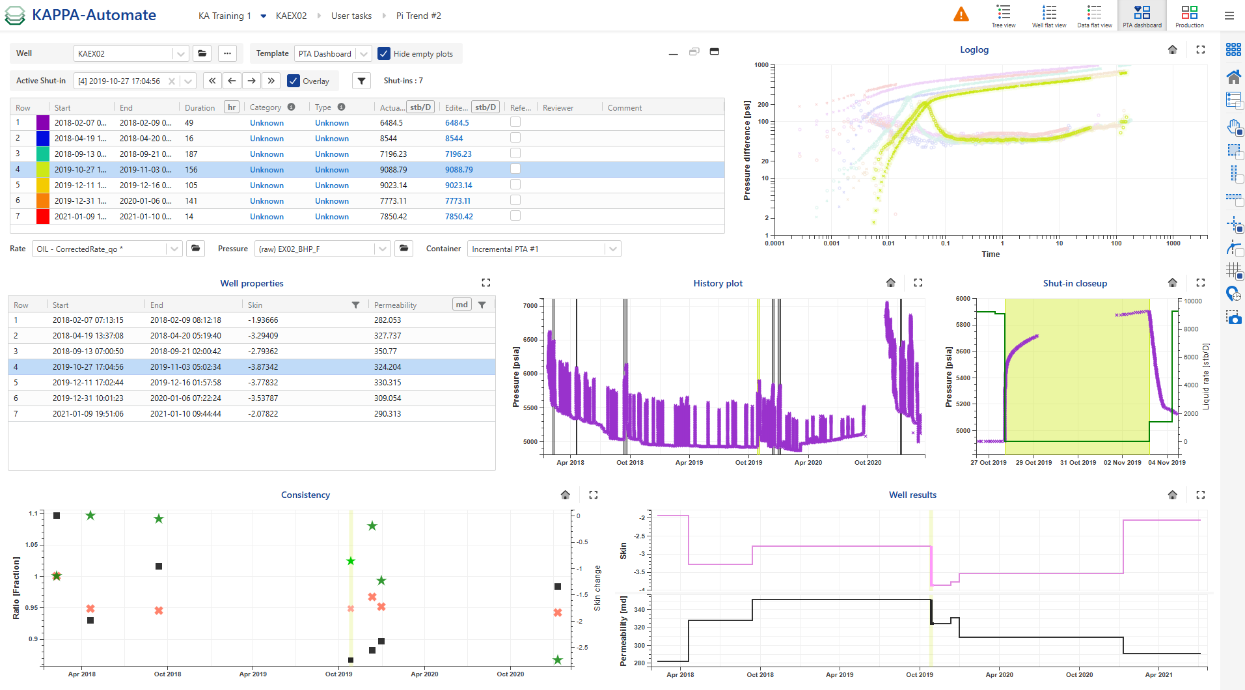Viewport: 1245px width, 690px height.
Task: Expand the Pressure selector showing (raw) EX02_BHP_F
Action: (382, 249)
